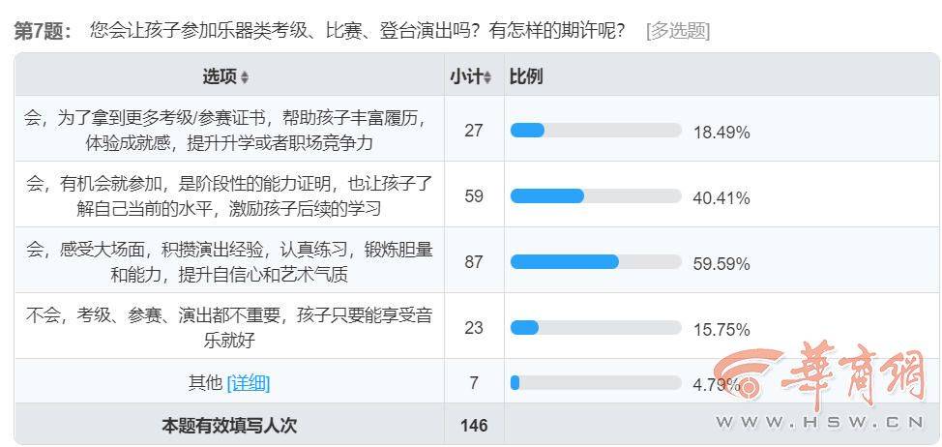Select the 59.59% ratio bar
Image resolution: width=942 pixels, height=447 pixels.
click(x=595, y=261)
